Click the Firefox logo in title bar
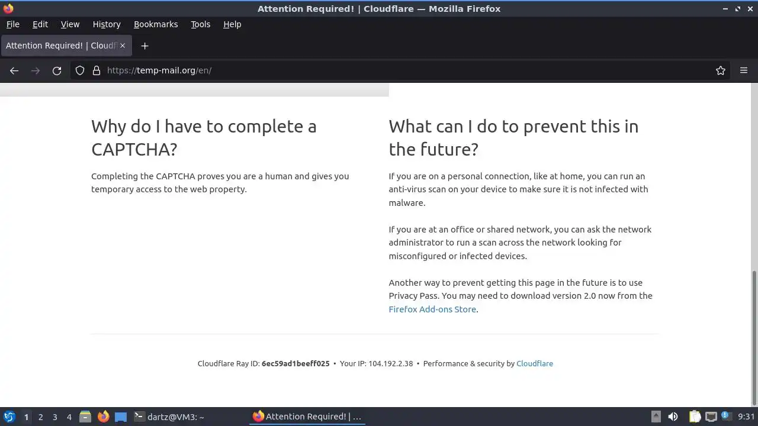This screenshot has height=426, width=758. pyautogui.click(x=8, y=9)
